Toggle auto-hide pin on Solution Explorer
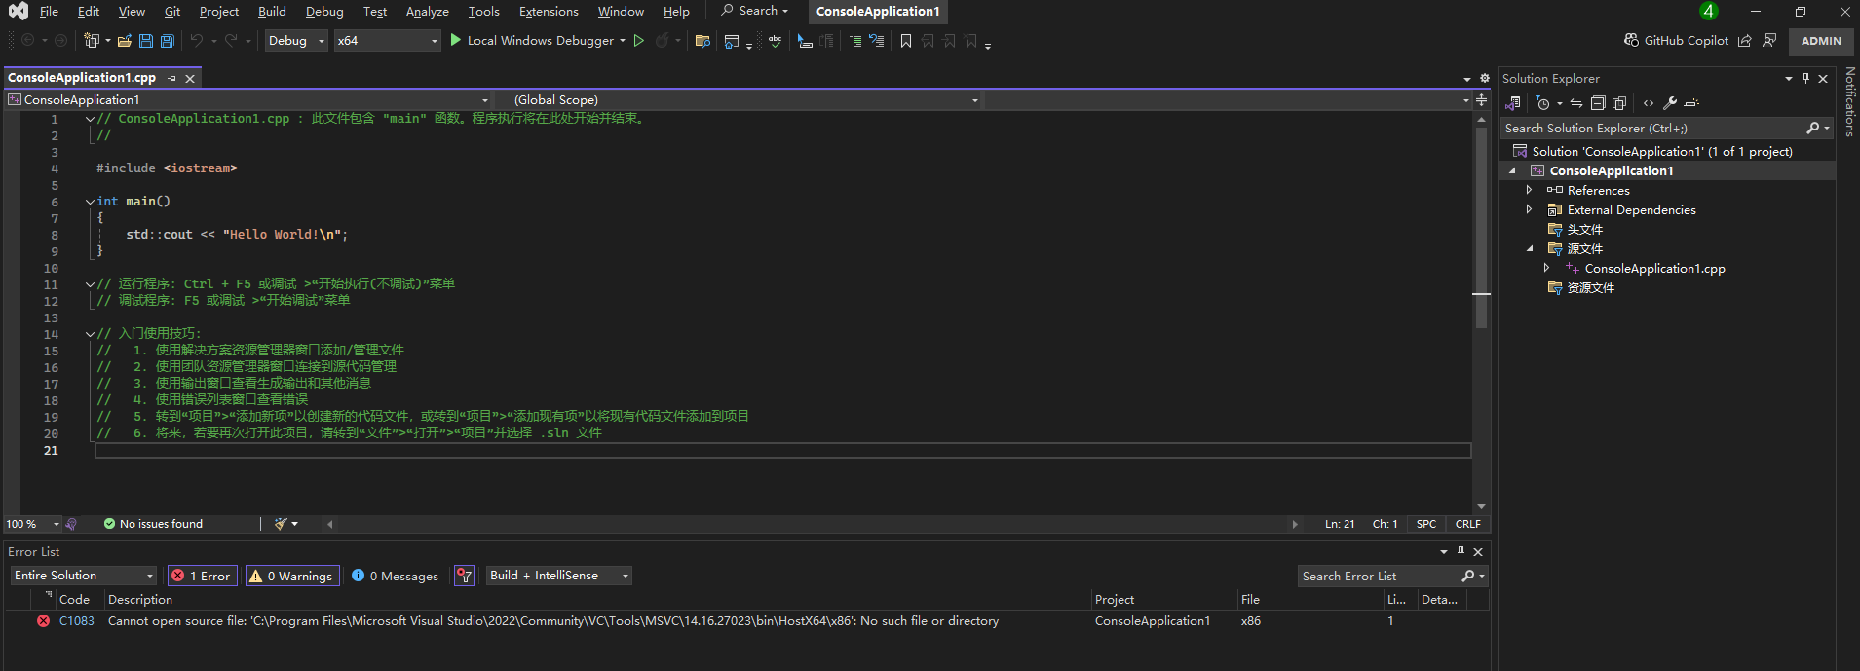 1805,78
